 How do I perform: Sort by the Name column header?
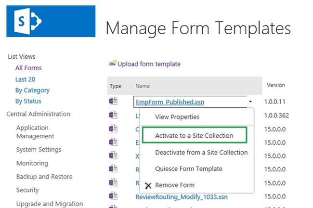tap(143, 86)
